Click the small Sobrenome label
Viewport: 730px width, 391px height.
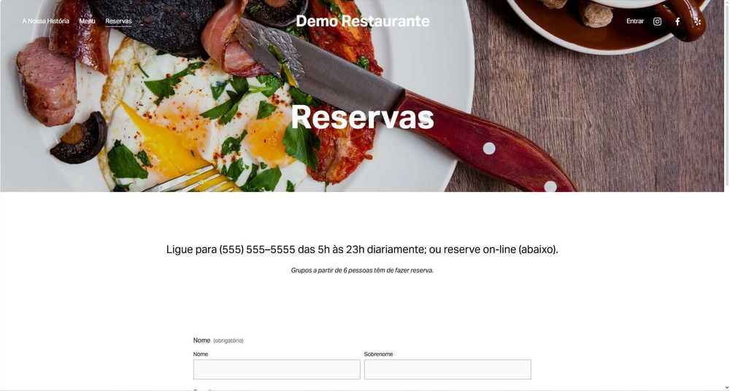tap(378, 355)
